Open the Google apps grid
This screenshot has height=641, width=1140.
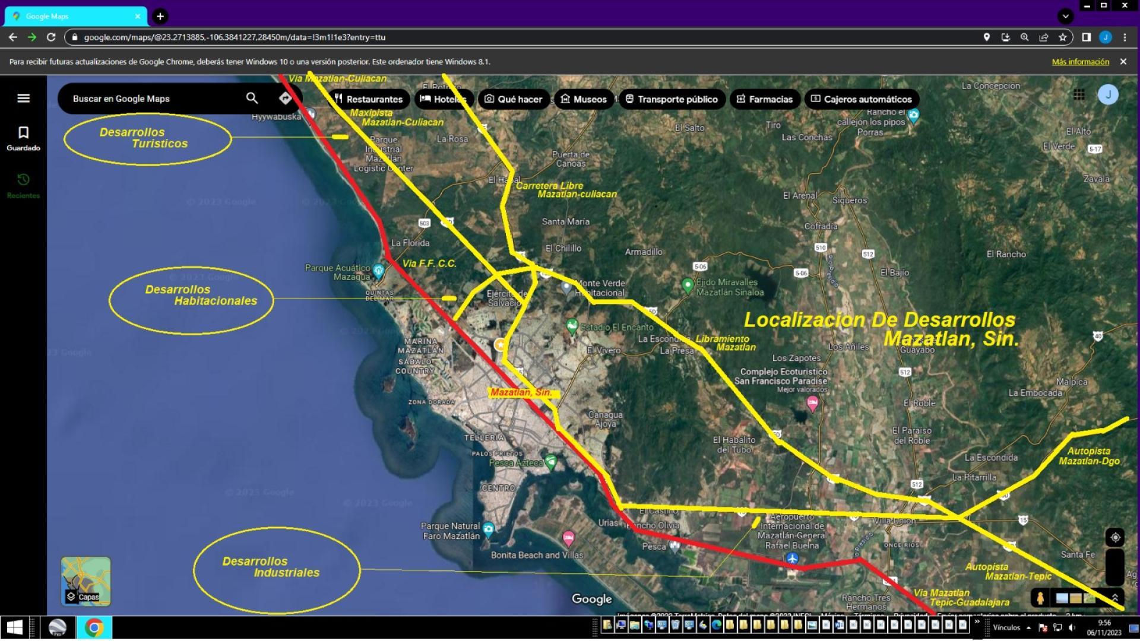click(x=1079, y=94)
